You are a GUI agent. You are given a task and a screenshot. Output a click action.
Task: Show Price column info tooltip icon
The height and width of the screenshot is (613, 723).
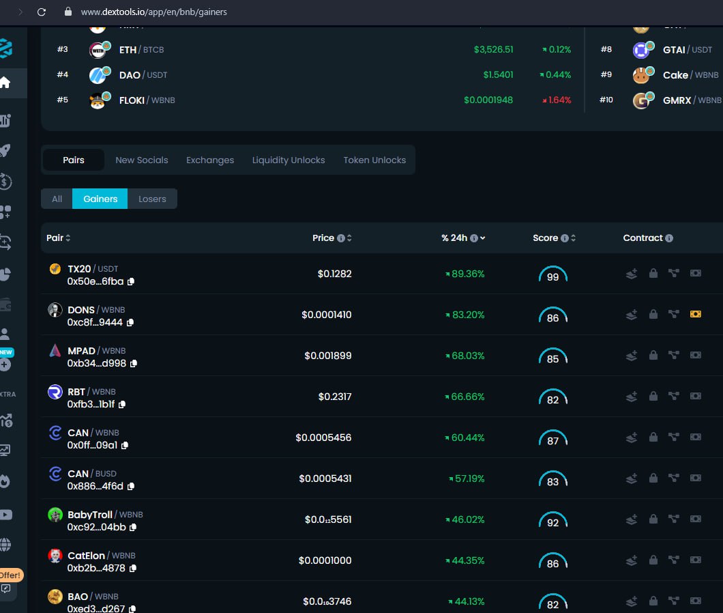point(341,238)
